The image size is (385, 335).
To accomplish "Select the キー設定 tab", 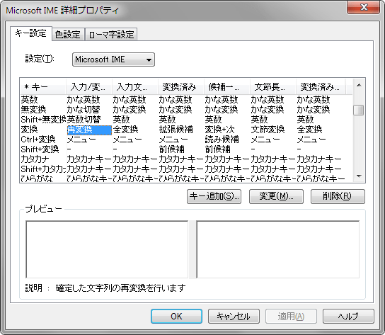I will 31,33.
